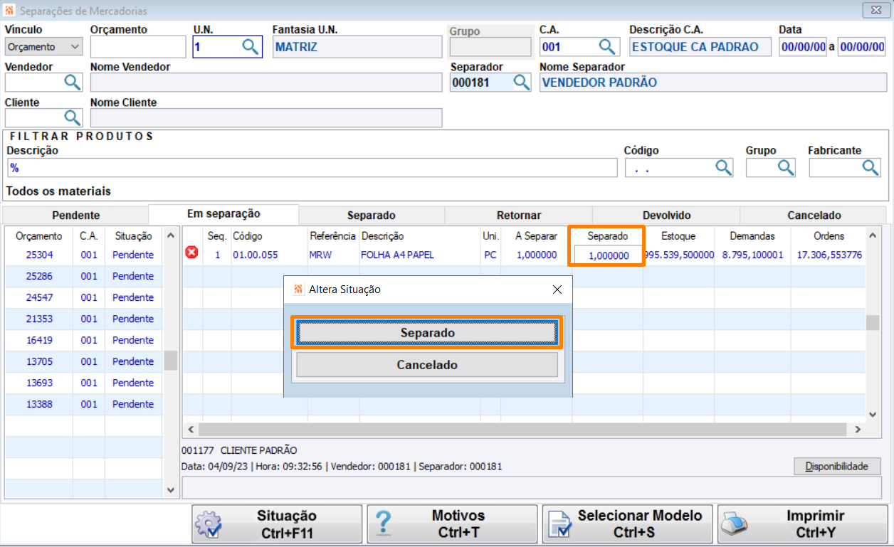Click the U.N. field search magnifier
The height and width of the screenshot is (547, 894).
click(250, 47)
